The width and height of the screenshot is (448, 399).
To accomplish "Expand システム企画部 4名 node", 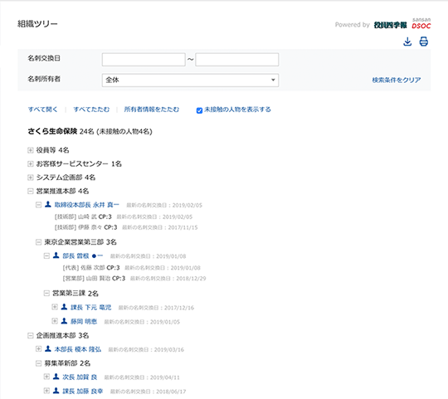I will 31,178.
